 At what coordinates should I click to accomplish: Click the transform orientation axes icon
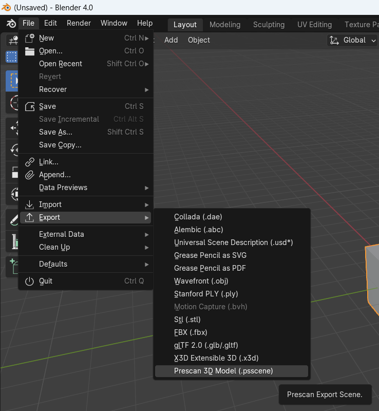click(334, 40)
